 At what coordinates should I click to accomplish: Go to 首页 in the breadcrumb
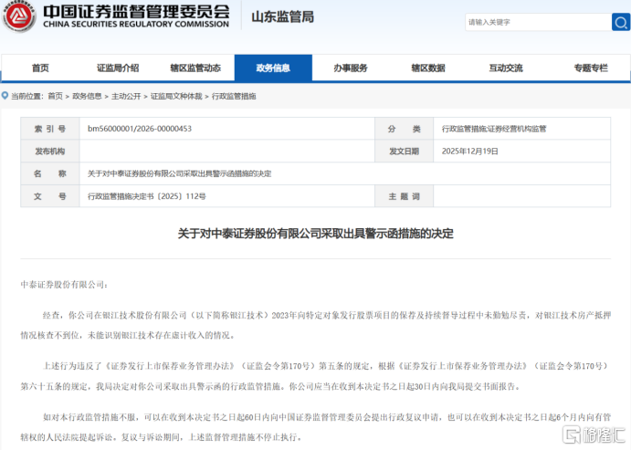55,96
